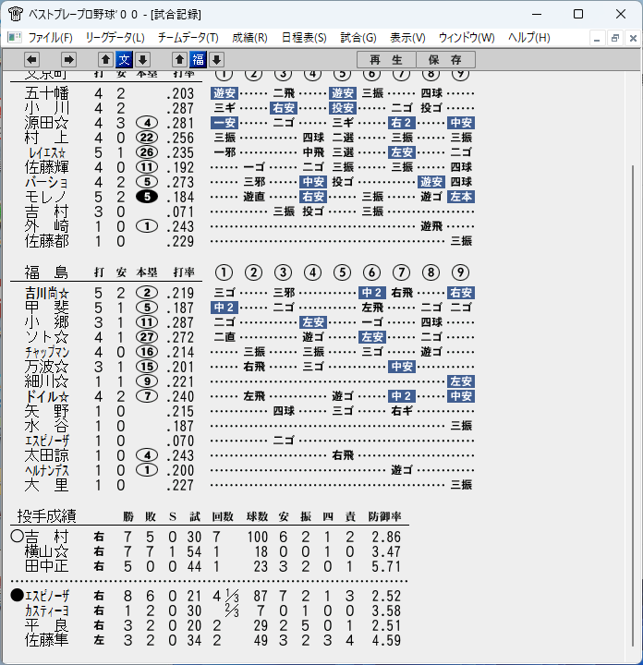Image resolution: width=643 pixels, height=665 pixels.
Task: Click 源田's 右2 double in inning 7
Action: [402, 123]
